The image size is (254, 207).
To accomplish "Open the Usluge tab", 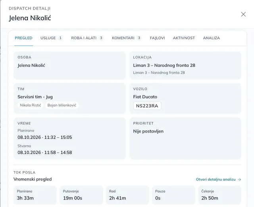I will 51,38.
